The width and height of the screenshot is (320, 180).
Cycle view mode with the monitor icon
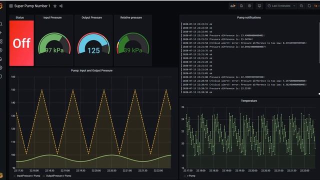259,6
